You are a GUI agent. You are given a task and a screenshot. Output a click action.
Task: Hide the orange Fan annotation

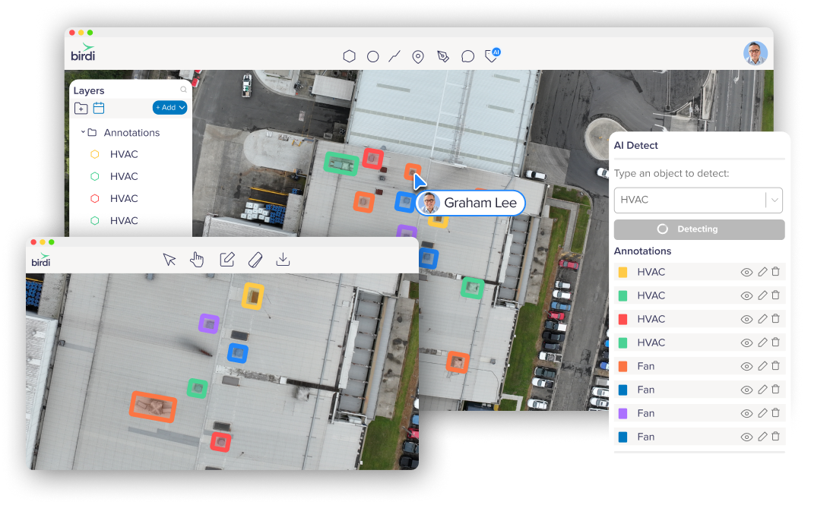(746, 366)
